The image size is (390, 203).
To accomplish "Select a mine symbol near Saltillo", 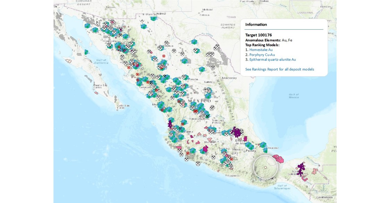I will 207,90.
